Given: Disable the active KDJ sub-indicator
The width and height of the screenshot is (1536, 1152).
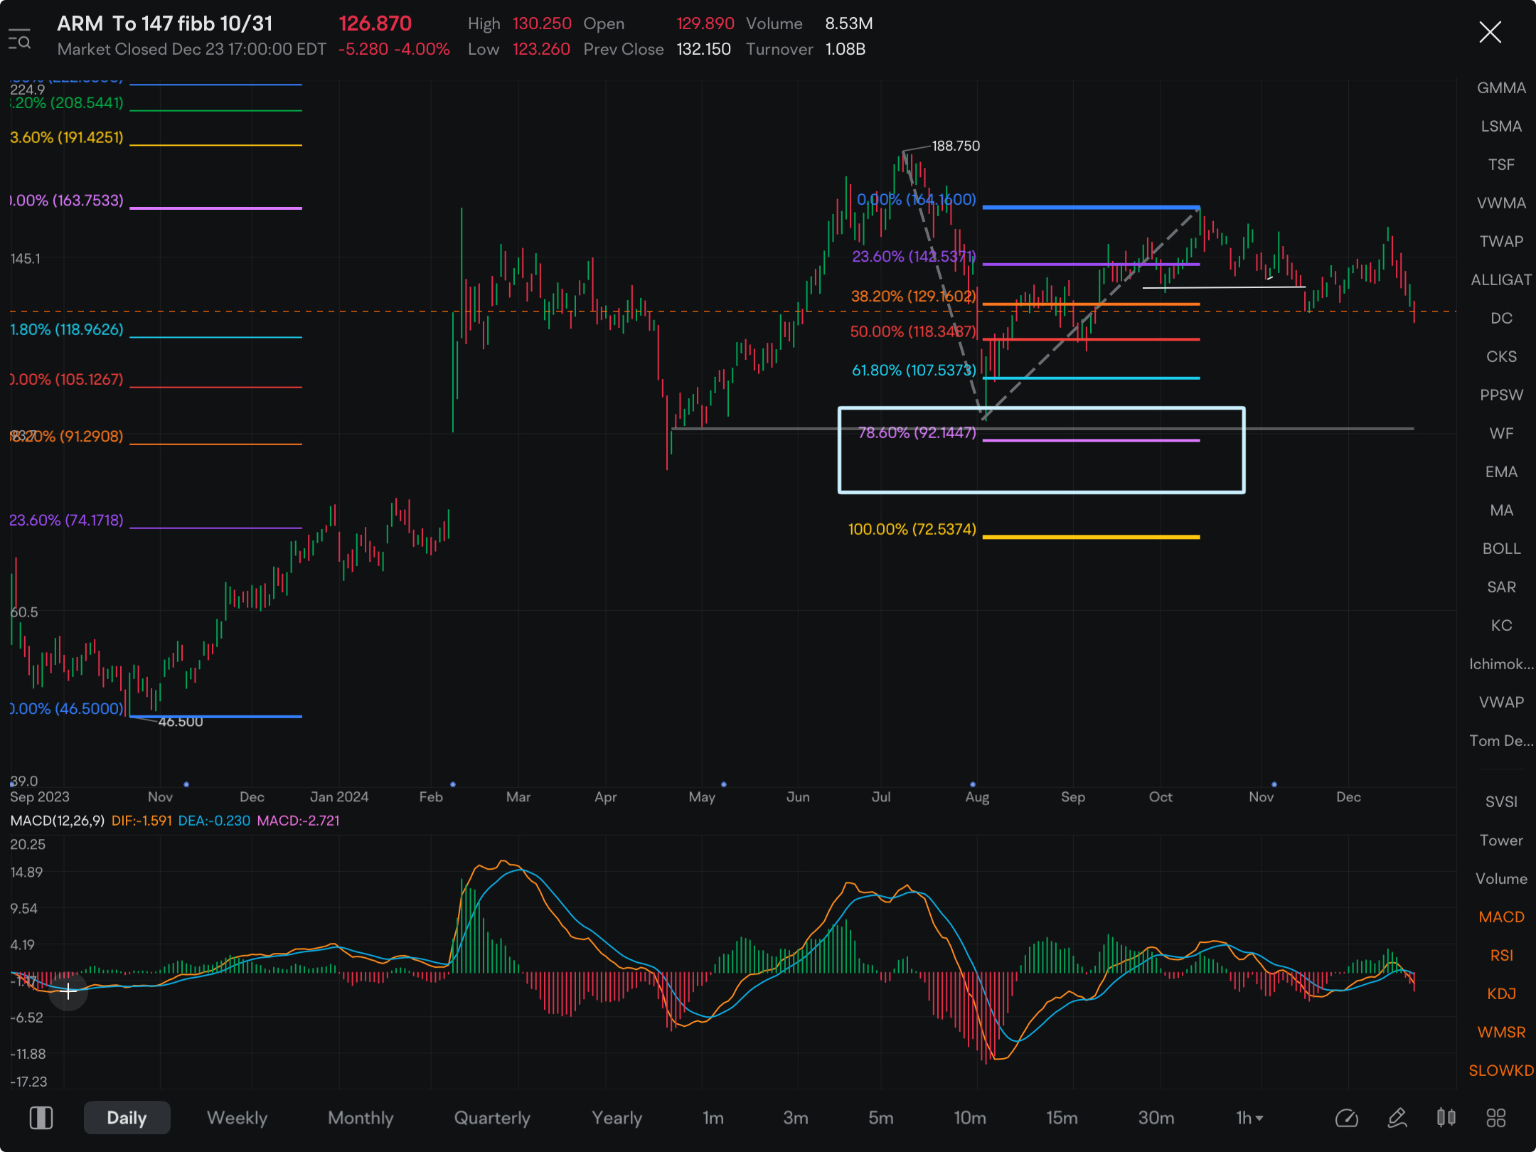Looking at the screenshot, I should click(x=1501, y=994).
